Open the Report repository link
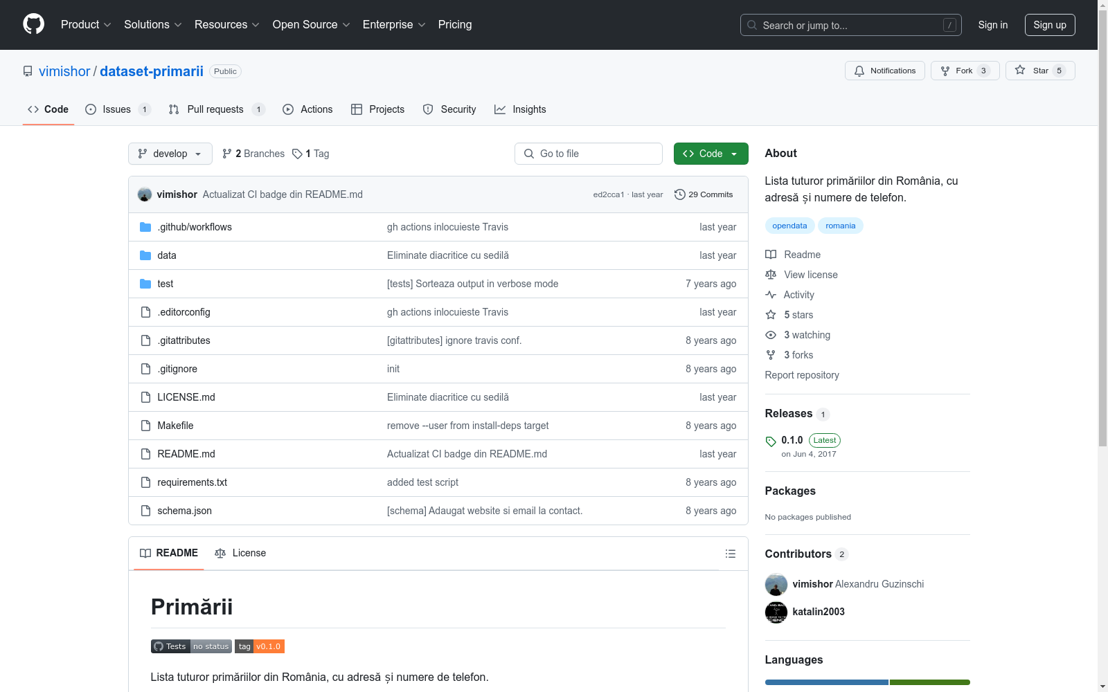Image resolution: width=1108 pixels, height=692 pixels. (802, 375)
